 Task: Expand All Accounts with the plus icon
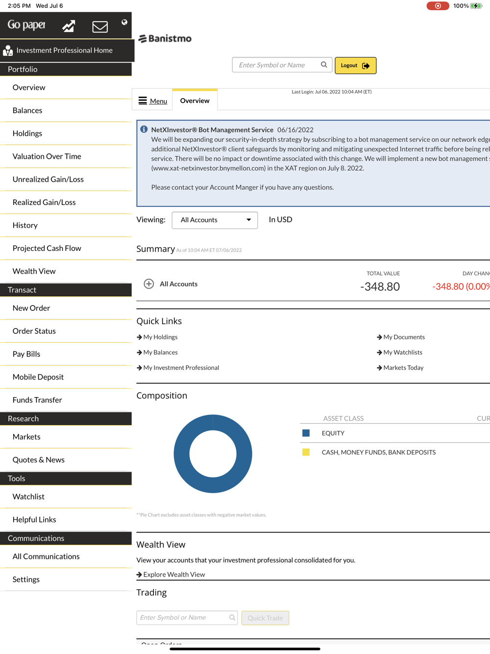(x=149, y=284)
